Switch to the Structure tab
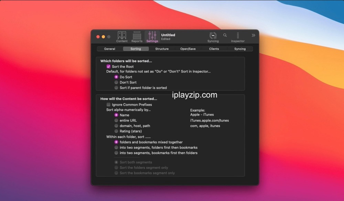Image resolution: width=344 pixels, height=201 pixels. (x=162, y=49)
